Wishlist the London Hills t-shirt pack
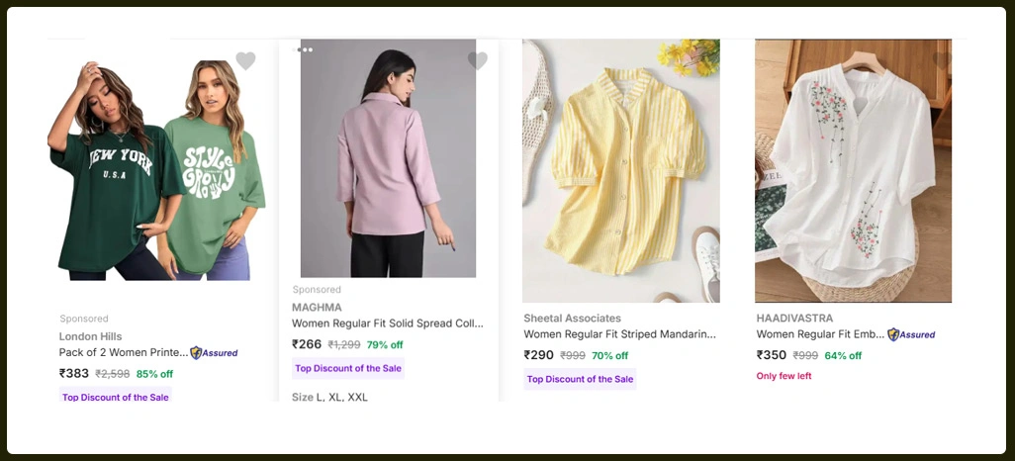 (245, 61)
